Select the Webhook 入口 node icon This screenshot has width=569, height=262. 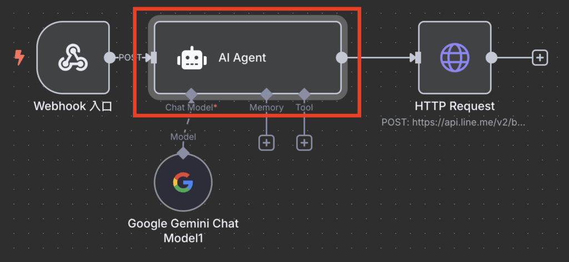point(73,58)
